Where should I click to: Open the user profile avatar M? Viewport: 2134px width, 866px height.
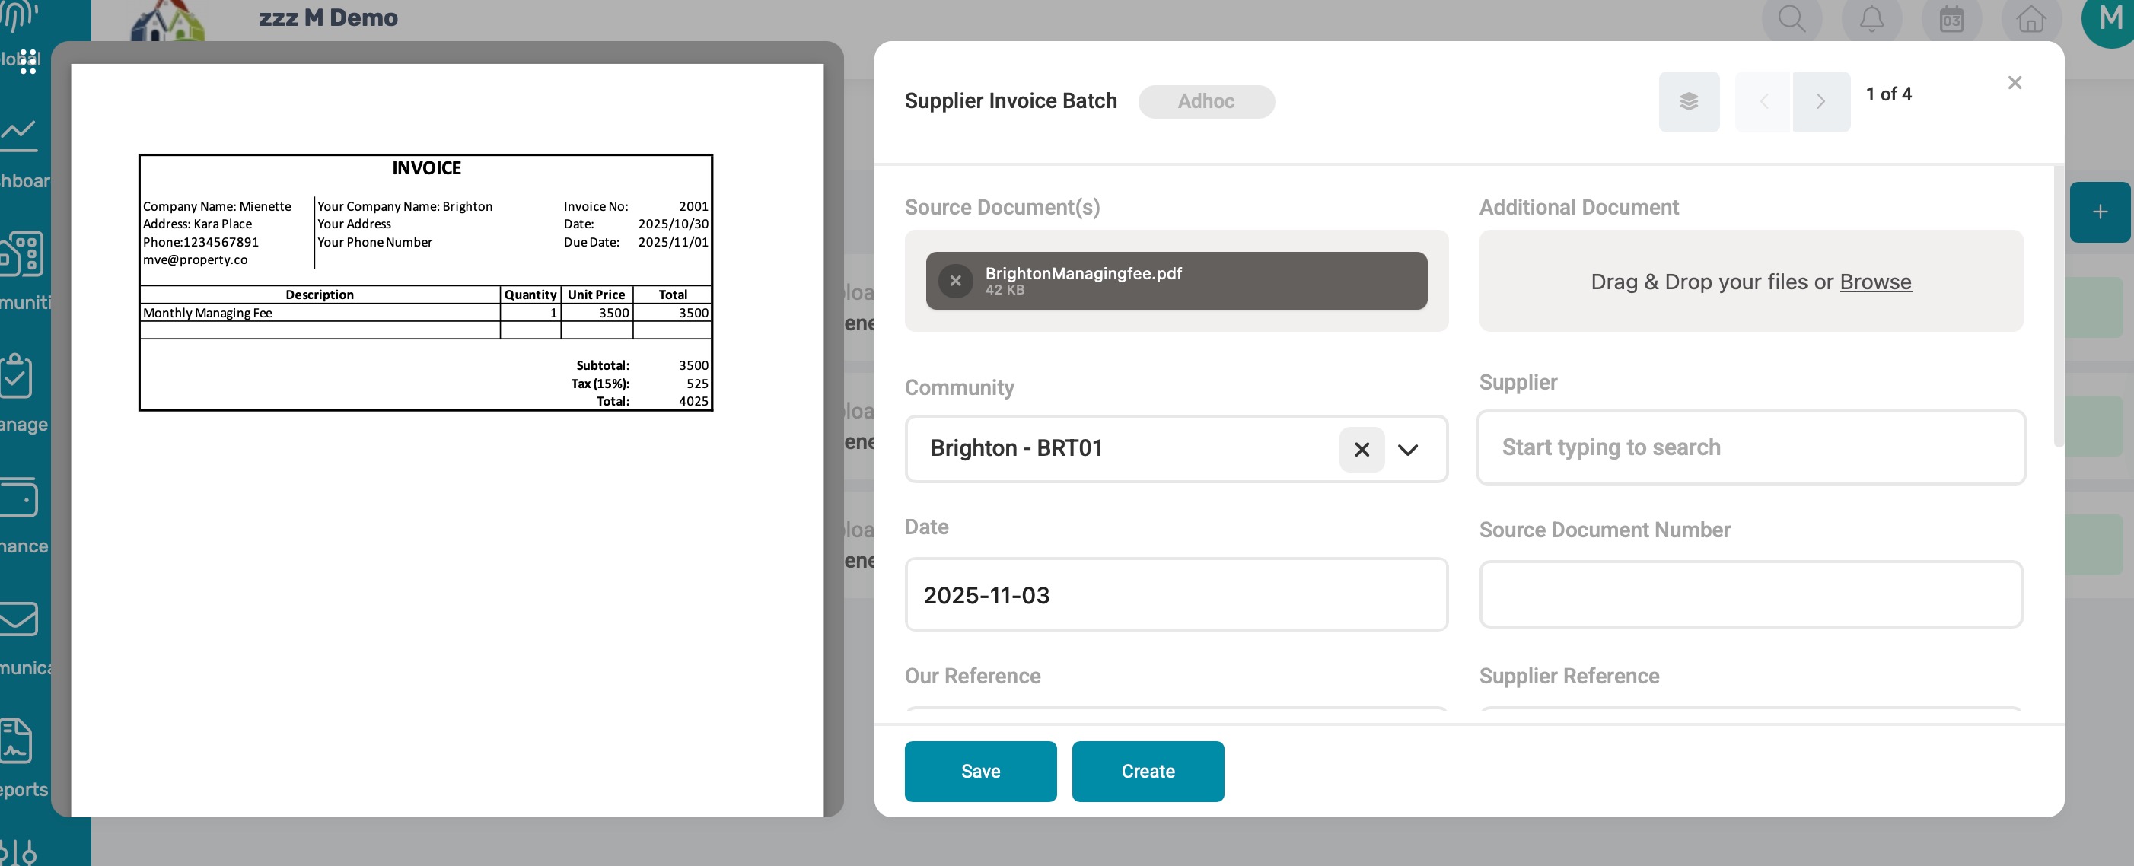(x=2108, y=18)
